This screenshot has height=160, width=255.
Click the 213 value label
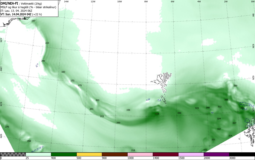pyautogui.click(x=102, y=116)
